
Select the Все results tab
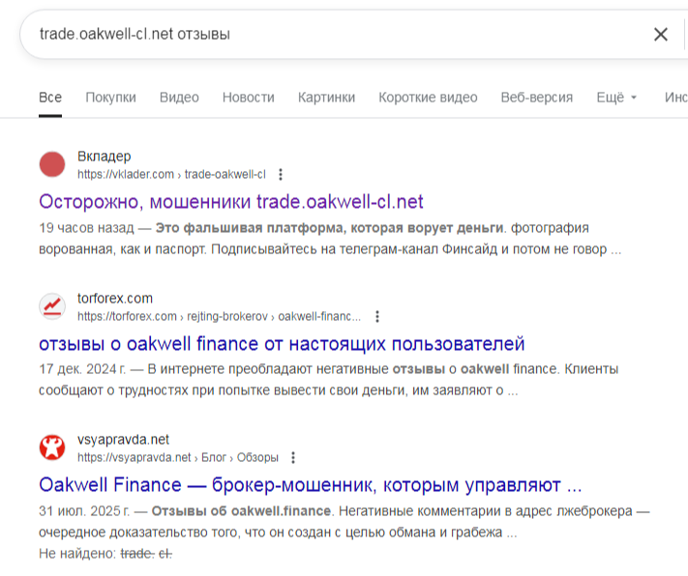(x=50, y=98)
